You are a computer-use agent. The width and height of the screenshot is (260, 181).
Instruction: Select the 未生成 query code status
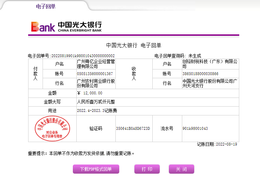pos(195,56)
